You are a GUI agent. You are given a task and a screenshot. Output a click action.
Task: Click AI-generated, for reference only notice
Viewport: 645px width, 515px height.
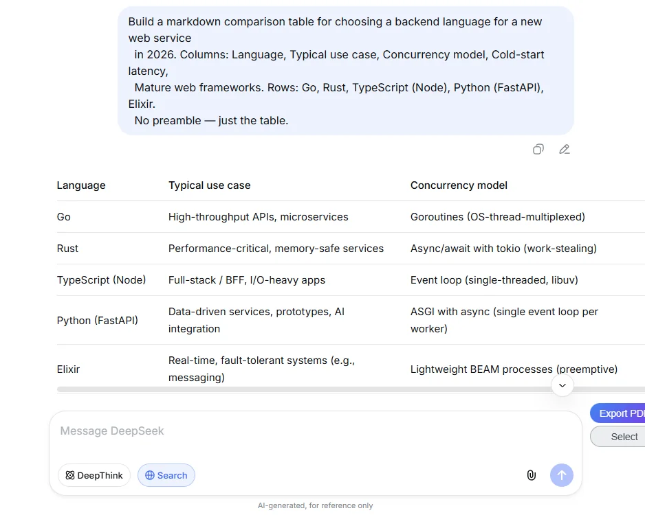coord(315,505)
